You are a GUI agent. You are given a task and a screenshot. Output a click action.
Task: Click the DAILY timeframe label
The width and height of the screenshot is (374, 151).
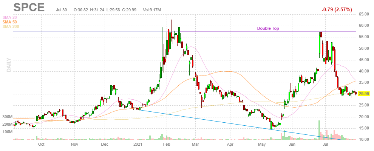click(9, 65)
